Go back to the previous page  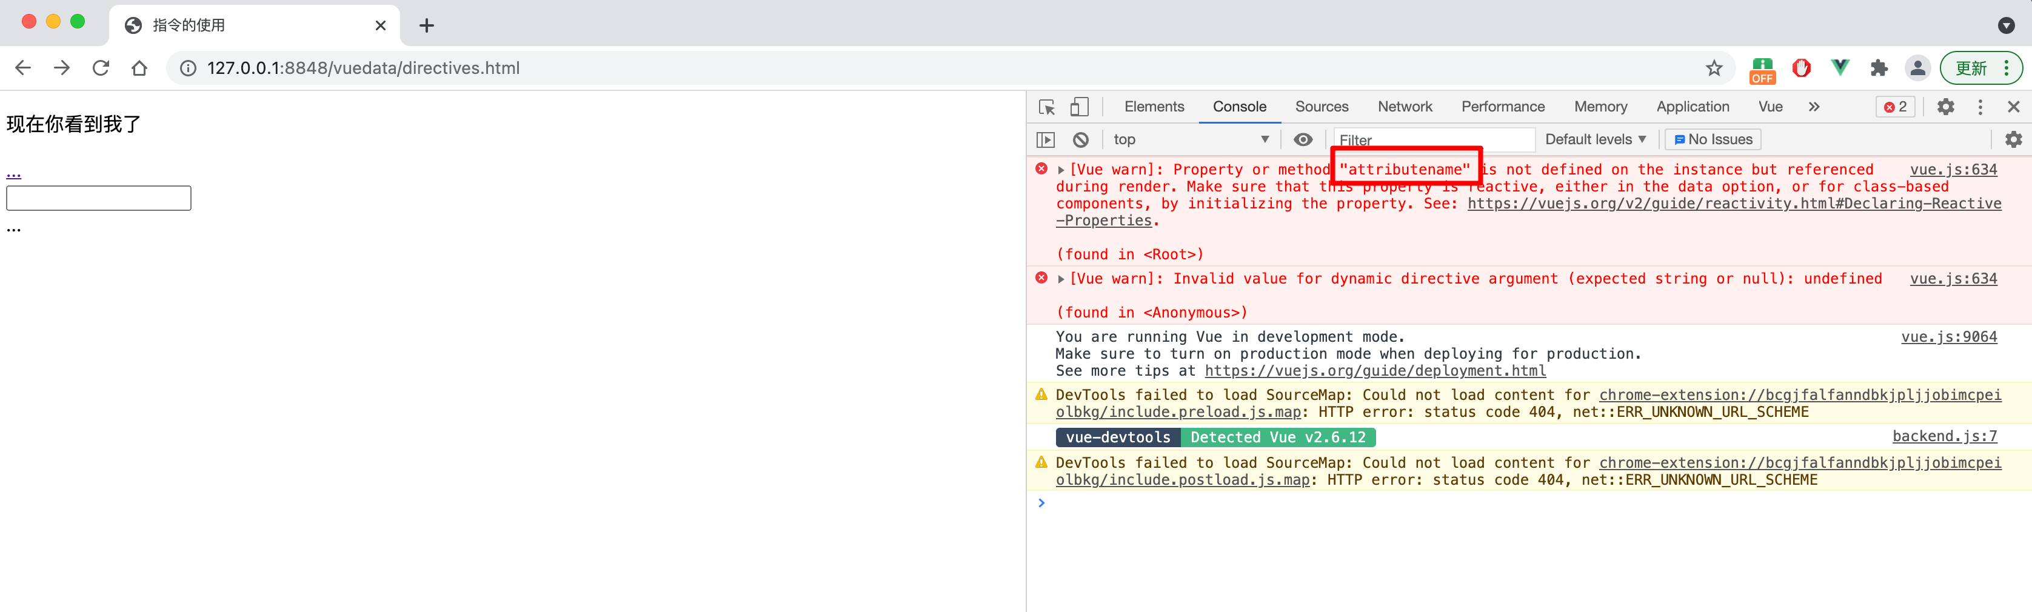(23, 68)
